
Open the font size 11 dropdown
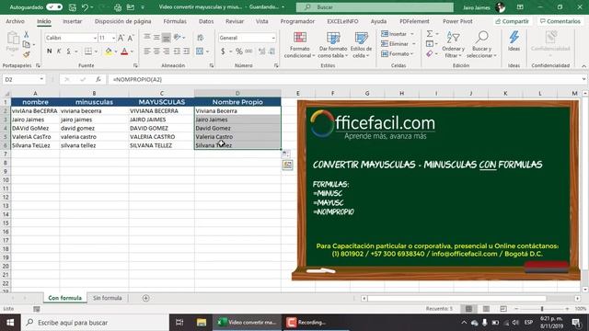113,38
